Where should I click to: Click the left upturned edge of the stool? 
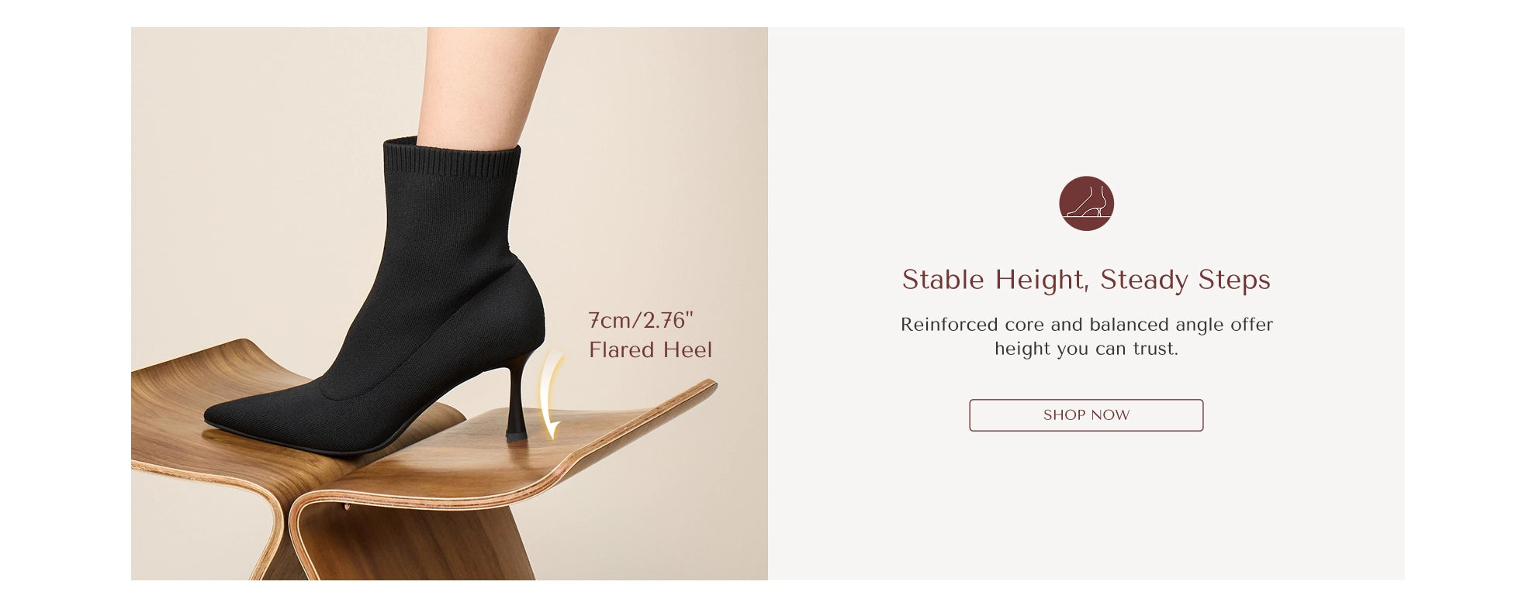[x=194, y=356]
